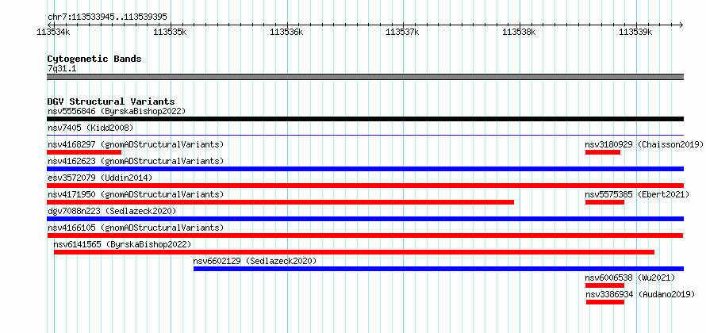Select the Cytogenetic Bands track title

pyautogui.click(x=94, y=59)
